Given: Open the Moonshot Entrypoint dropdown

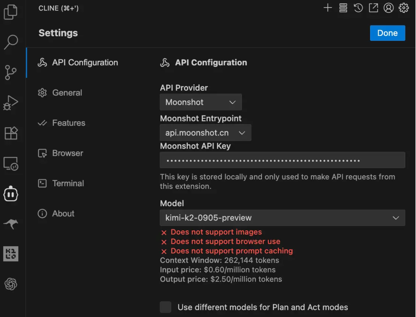Looking at the screenshot, I should point(205,133).
